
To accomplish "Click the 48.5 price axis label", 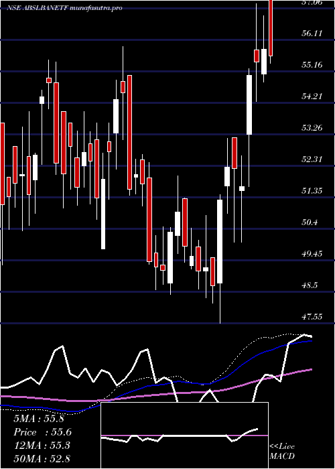I will click(x=310, y=285).
